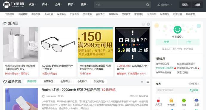Open the Redmi power bank thumbnail
This screenshot has width=206, height=110.
point(22,99)
